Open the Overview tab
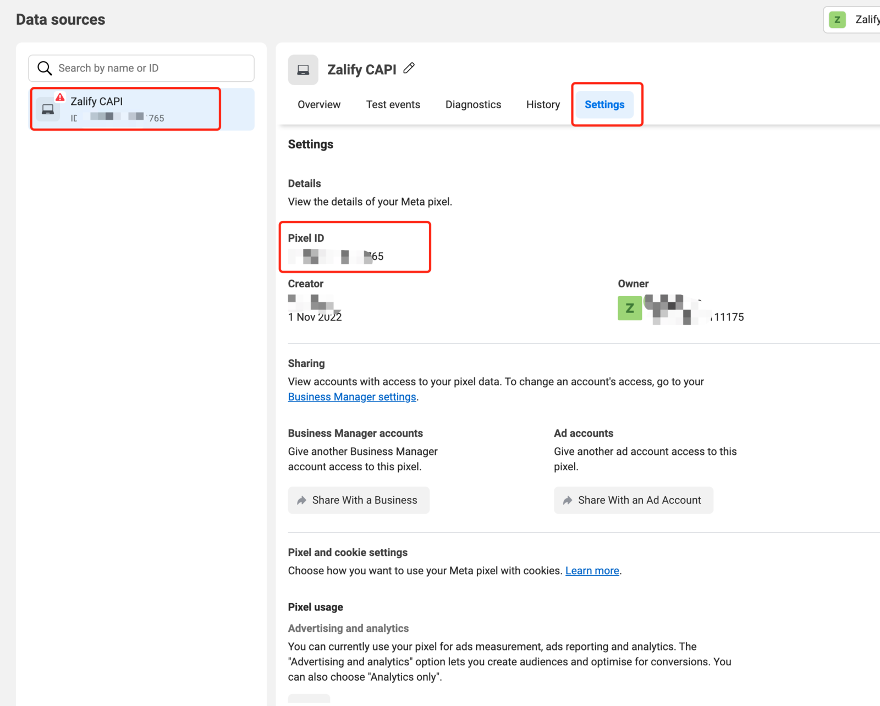The height and width of the screenshot is (706, 880). point(319,104)
